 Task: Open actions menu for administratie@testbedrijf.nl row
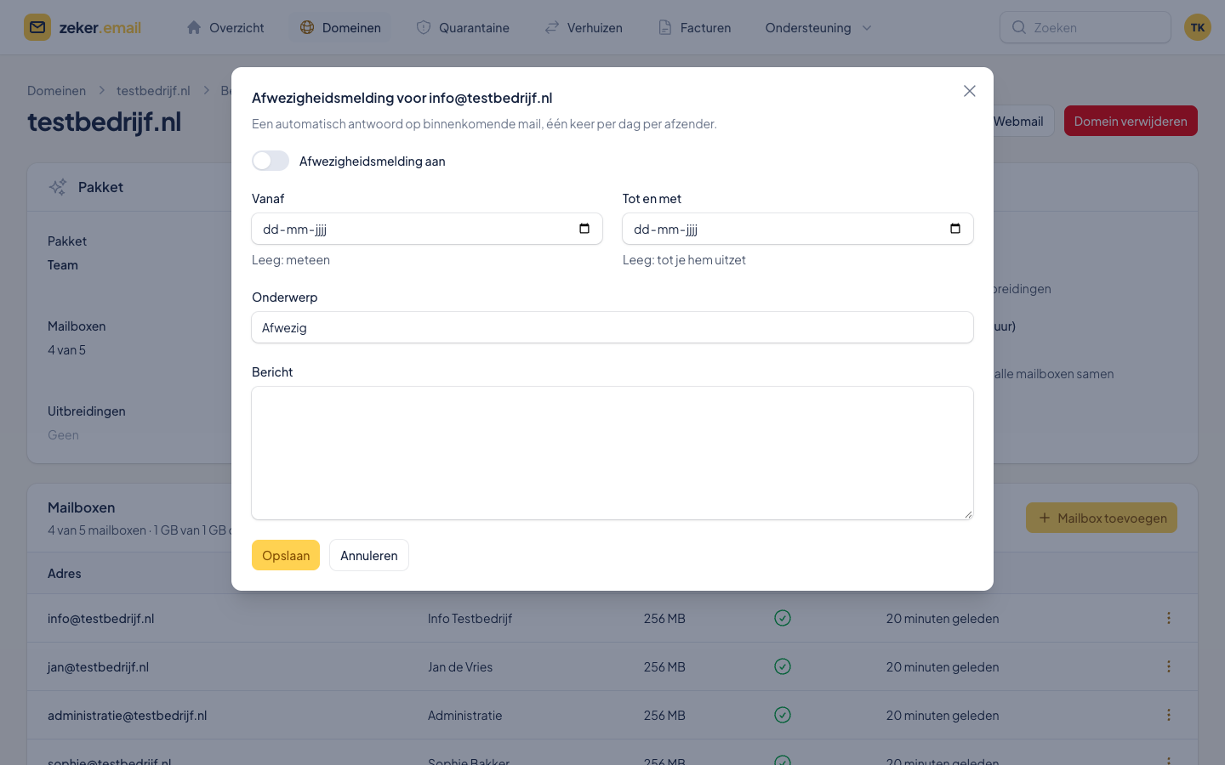point(1169,715)
